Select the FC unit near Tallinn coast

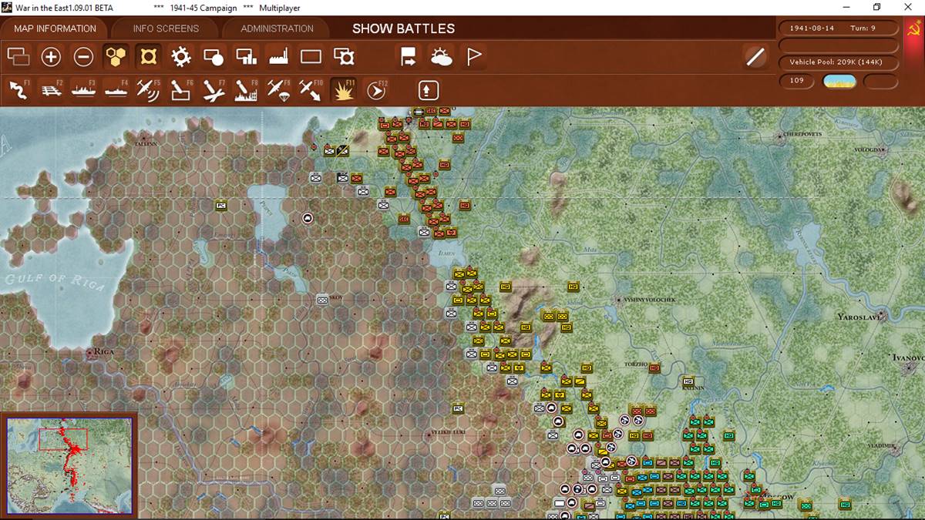[x=220, y=205]
